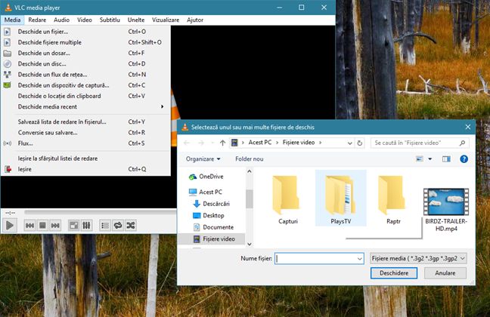Image resolution: width=490 pixels, height=317 pixels.
Task: Click the stop playback button in VLC
Action: pos(42,225)
